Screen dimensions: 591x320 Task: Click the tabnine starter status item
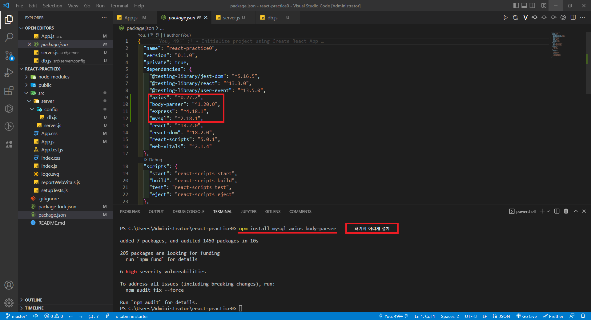(132, 316)
